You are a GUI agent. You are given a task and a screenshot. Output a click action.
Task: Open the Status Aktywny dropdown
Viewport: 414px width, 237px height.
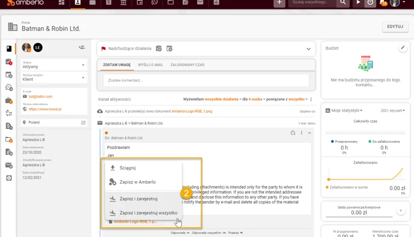point(54,65)
